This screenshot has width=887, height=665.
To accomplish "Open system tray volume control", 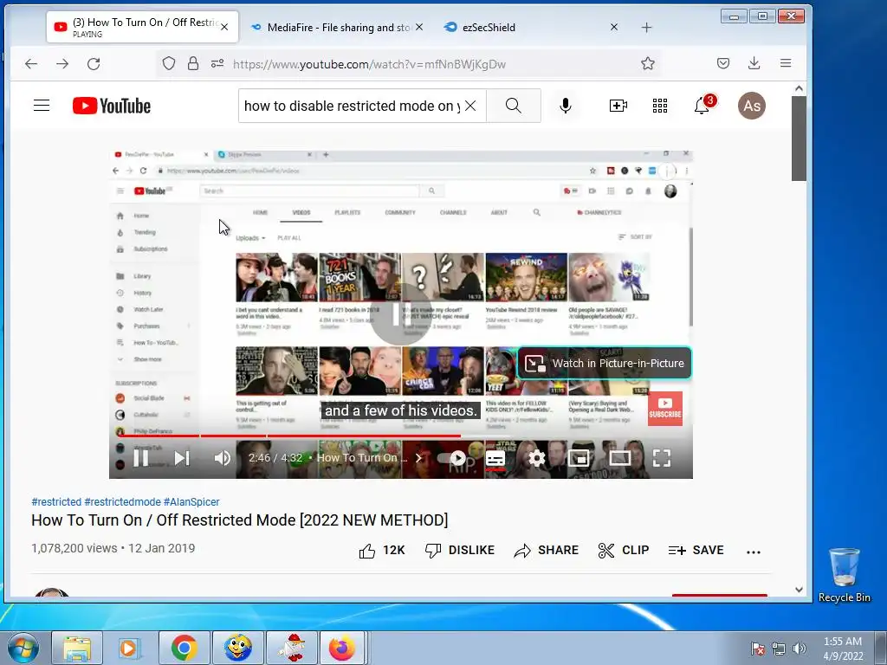I will point(800,649).
